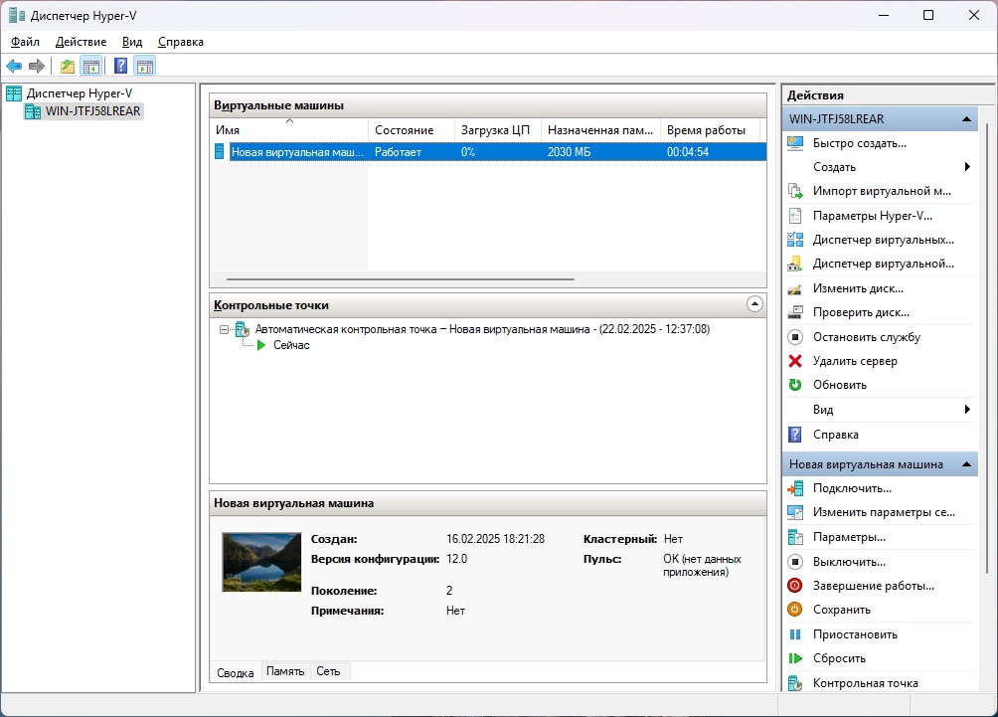The height and width of the screenshot is (717, 998).
Task: Click the Forward arrow in the toolbar
Action: pos(37,67)
